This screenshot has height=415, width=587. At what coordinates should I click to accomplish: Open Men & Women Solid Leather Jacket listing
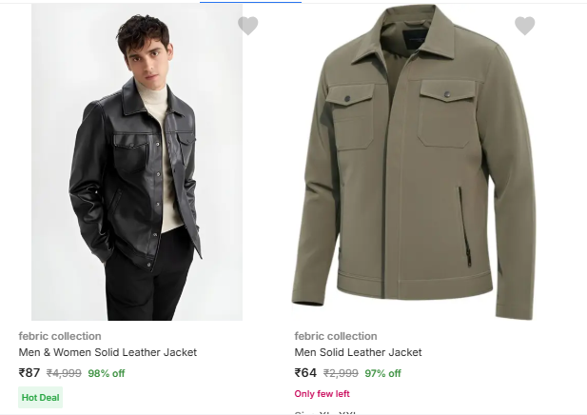108,352
